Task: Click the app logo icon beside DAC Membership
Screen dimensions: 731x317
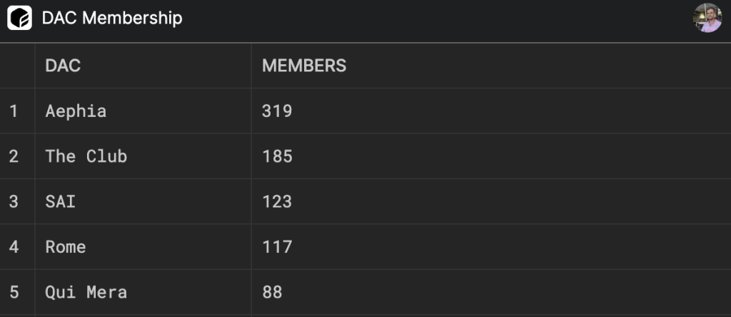Action: 19,18
